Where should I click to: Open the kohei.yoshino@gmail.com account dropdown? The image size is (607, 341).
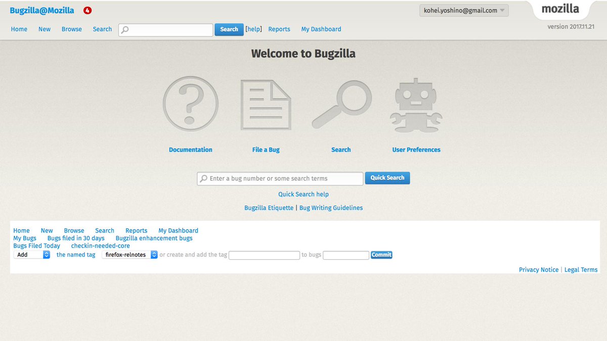(x=464, y=10)
